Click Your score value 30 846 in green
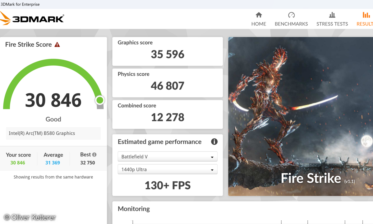This screenshot has height=224, width=373. (18, 163)
